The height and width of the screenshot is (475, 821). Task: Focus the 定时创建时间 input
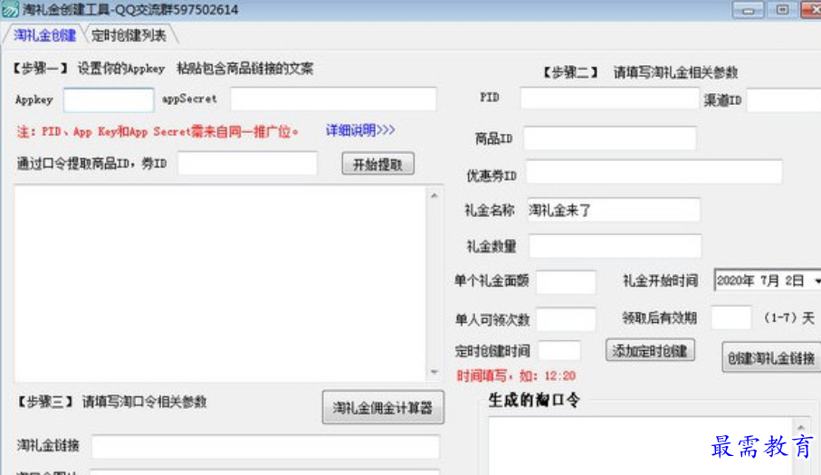(x=559, y=350)
